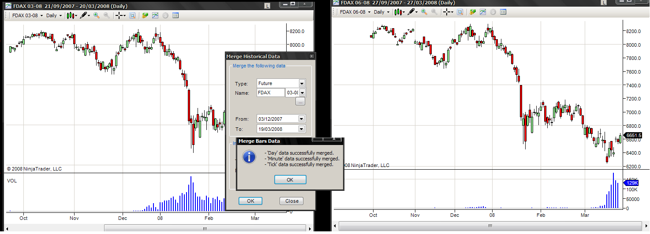
Task: Click greyed strategy icon in FDAX 03-08 window
Action: [165, 15]
